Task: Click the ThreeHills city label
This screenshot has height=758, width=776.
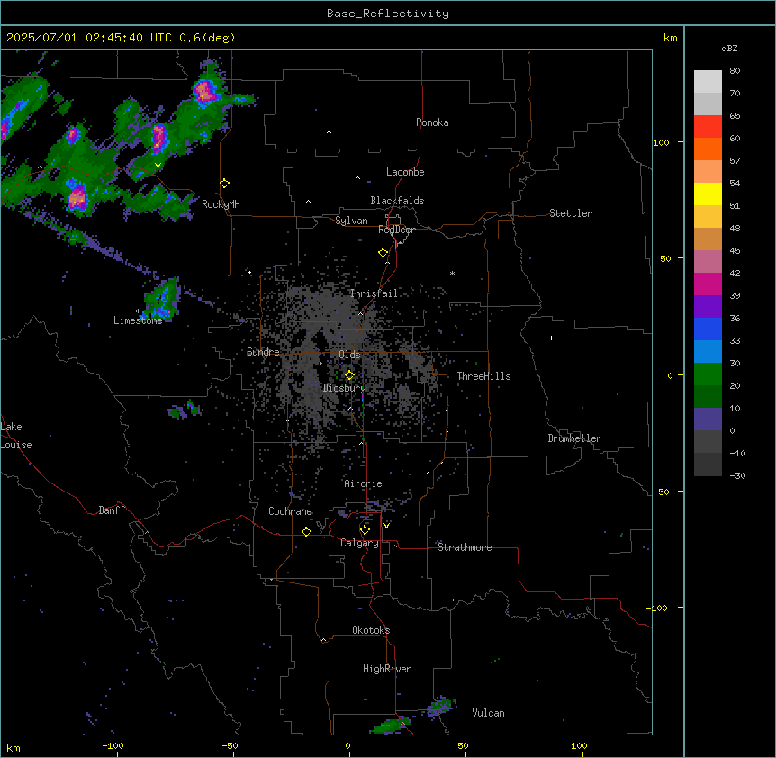Action: click(483, 376)
